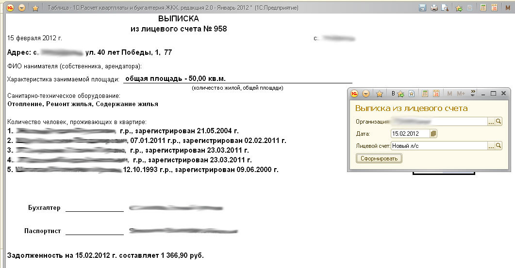Open selection list for Лицевой счет field
Screen dimensions: 515x268
(491, 146)
